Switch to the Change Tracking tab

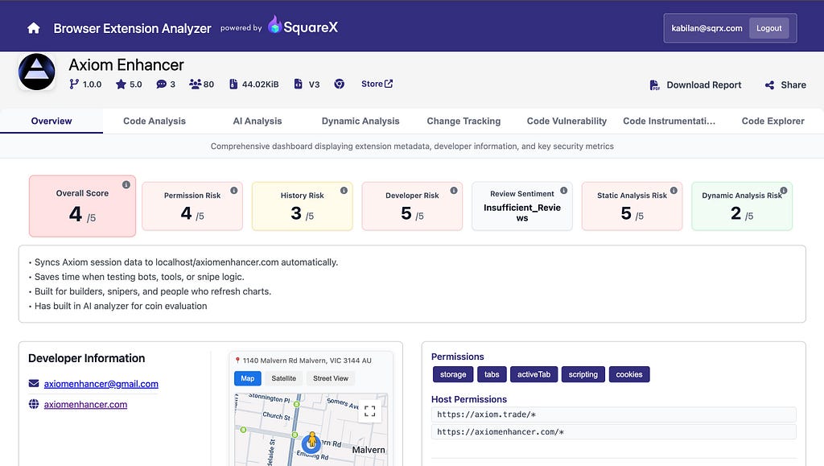tap(463, 121)
